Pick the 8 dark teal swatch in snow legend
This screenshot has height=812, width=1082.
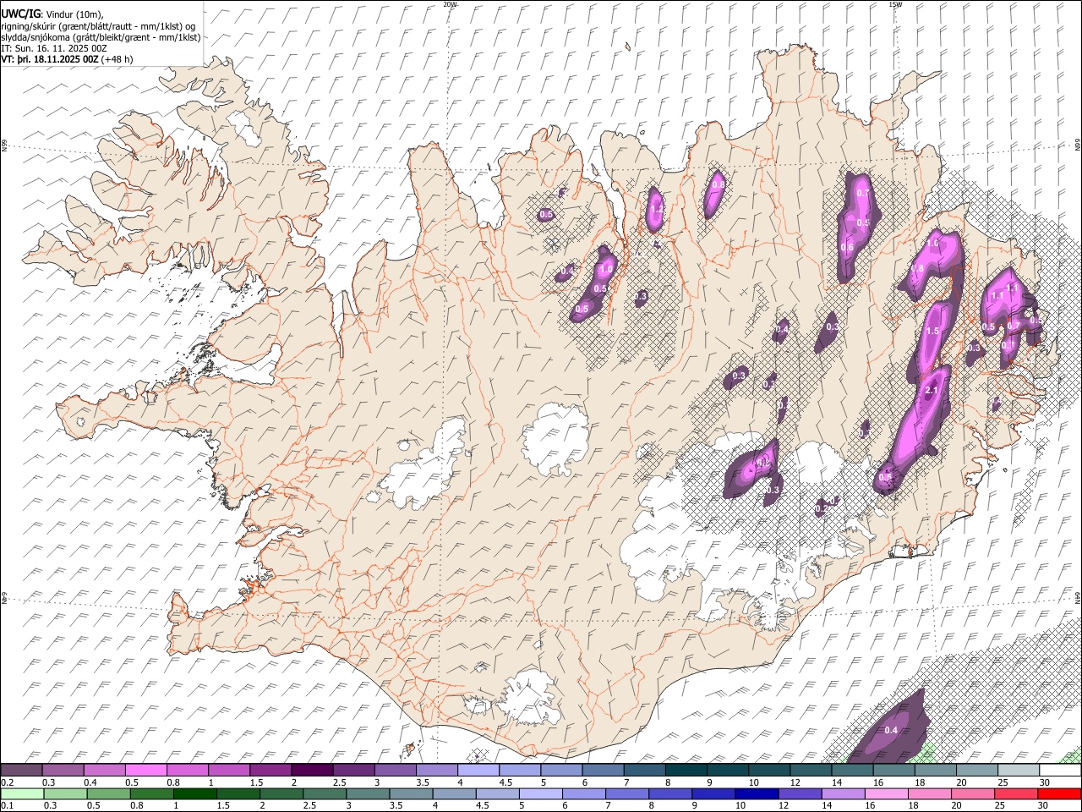point(686,771)
